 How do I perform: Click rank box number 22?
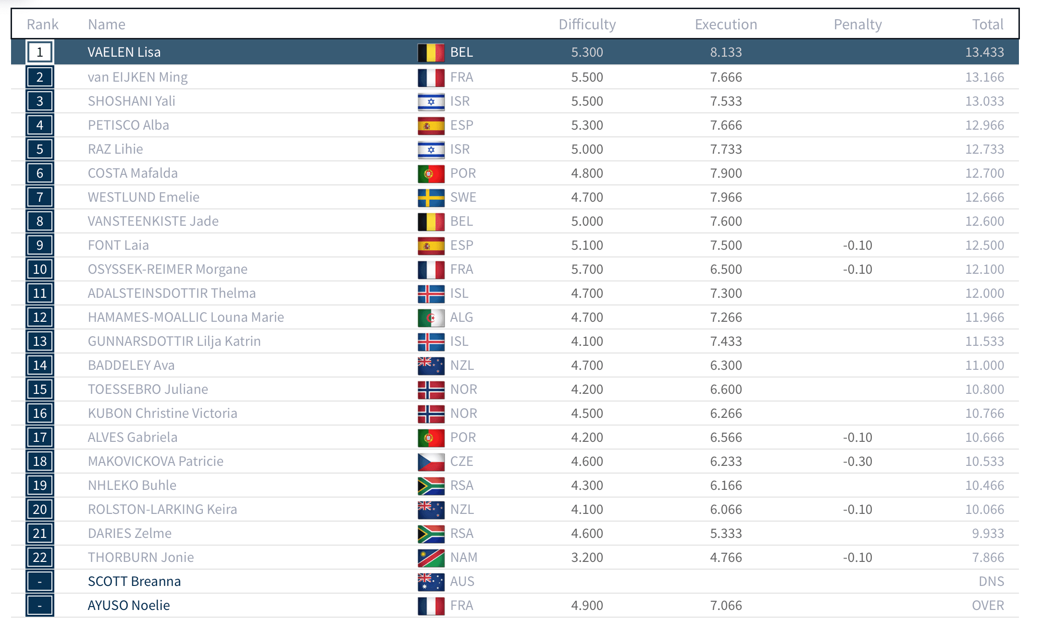point(40,557)
